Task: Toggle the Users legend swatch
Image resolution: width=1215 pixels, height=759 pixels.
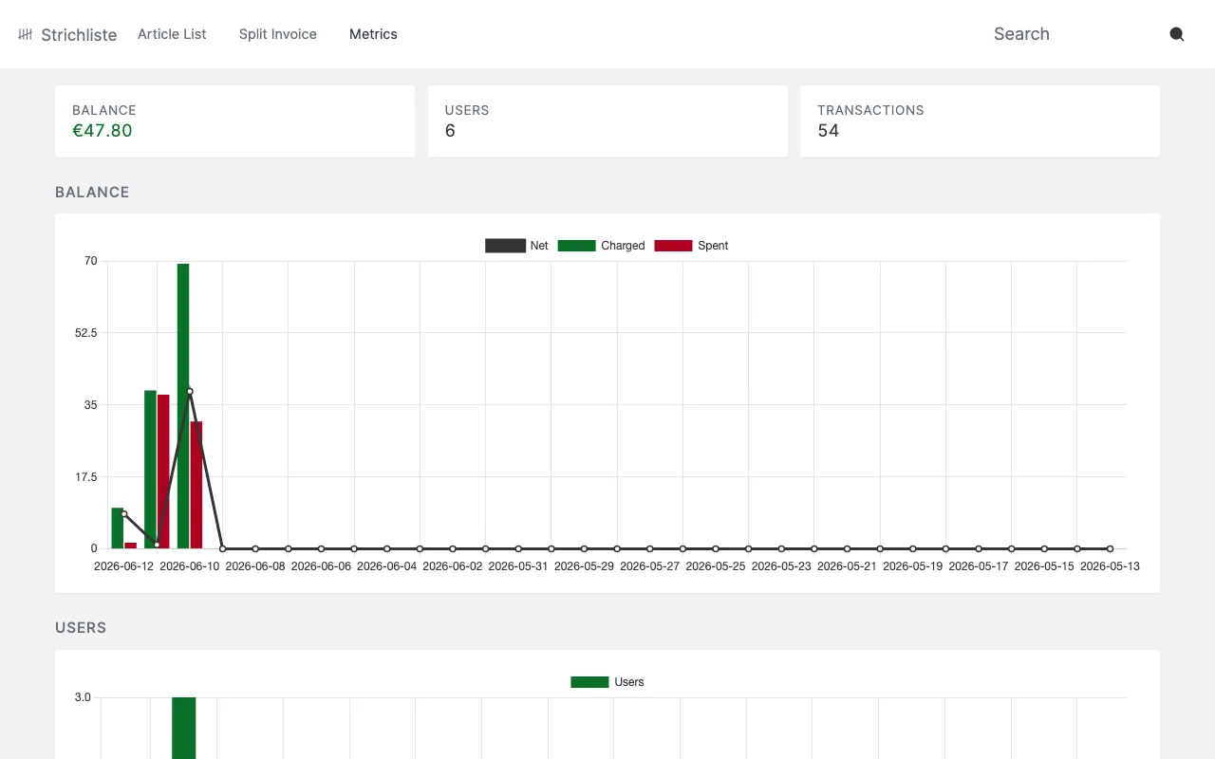Action: pyautogui.click(x=589, y=682)
